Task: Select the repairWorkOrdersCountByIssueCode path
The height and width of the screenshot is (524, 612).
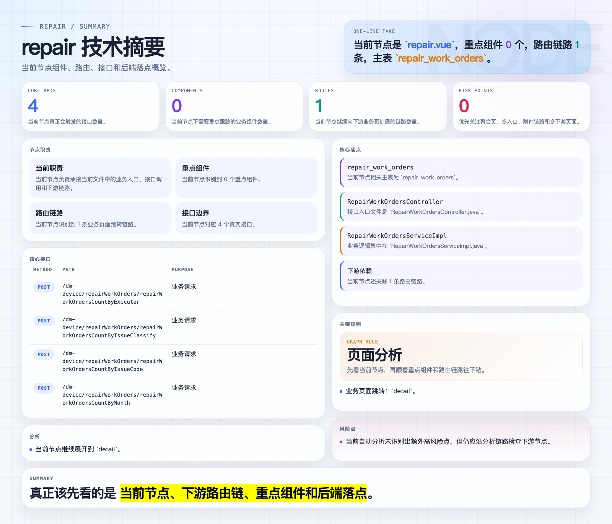Action: tap(112, 361)
